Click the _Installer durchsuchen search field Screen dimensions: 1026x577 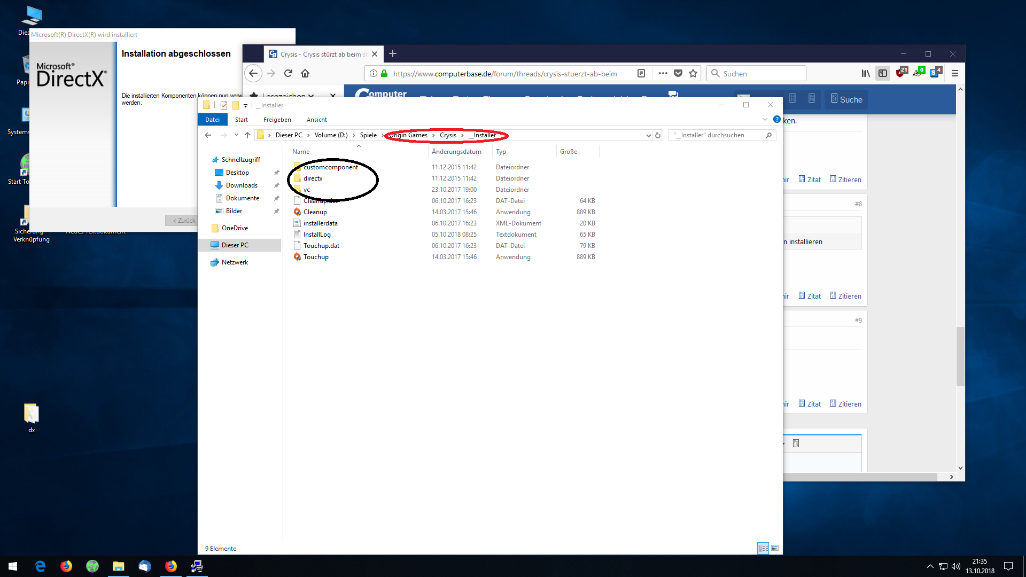tap(716, 135)
